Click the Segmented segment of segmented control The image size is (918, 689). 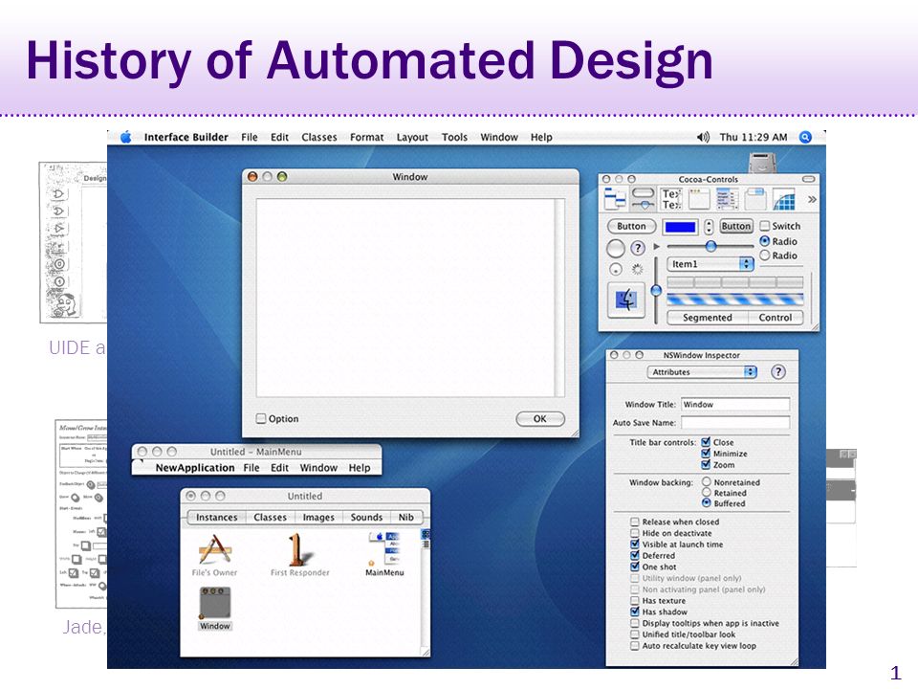pyautogui.click(x=708, y=318)
